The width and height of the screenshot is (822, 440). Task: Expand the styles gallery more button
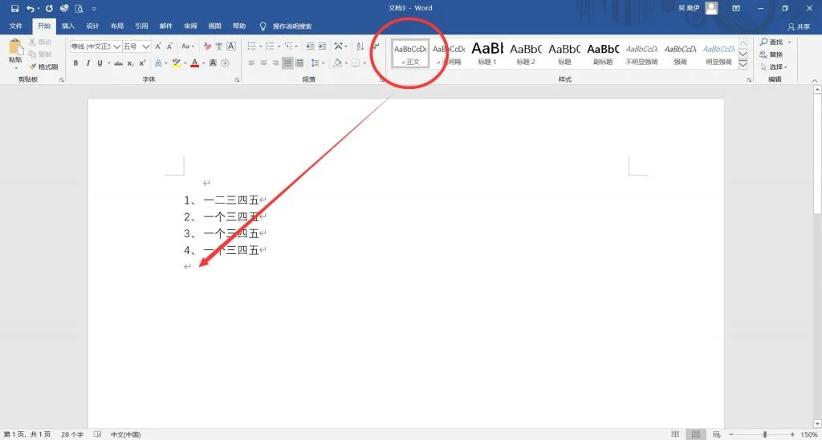pyautogui.click(x=743, y=65)
